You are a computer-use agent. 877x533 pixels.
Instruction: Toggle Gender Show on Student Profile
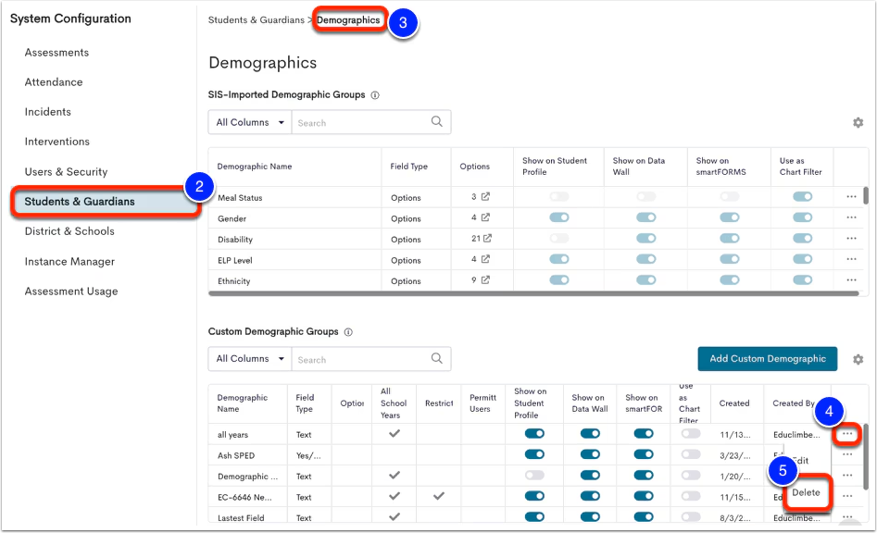pyautogui.click(x=559, y=217)
